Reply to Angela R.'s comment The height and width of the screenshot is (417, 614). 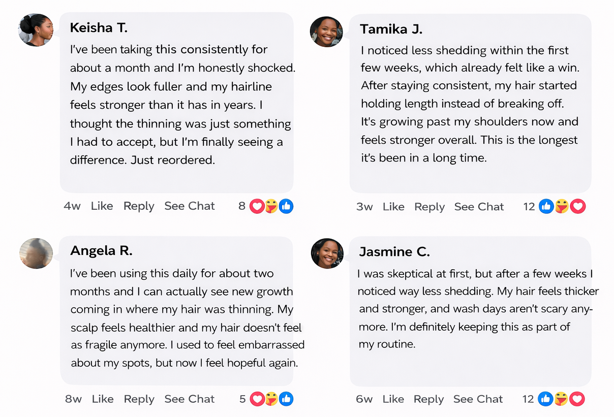click(139, 399)
